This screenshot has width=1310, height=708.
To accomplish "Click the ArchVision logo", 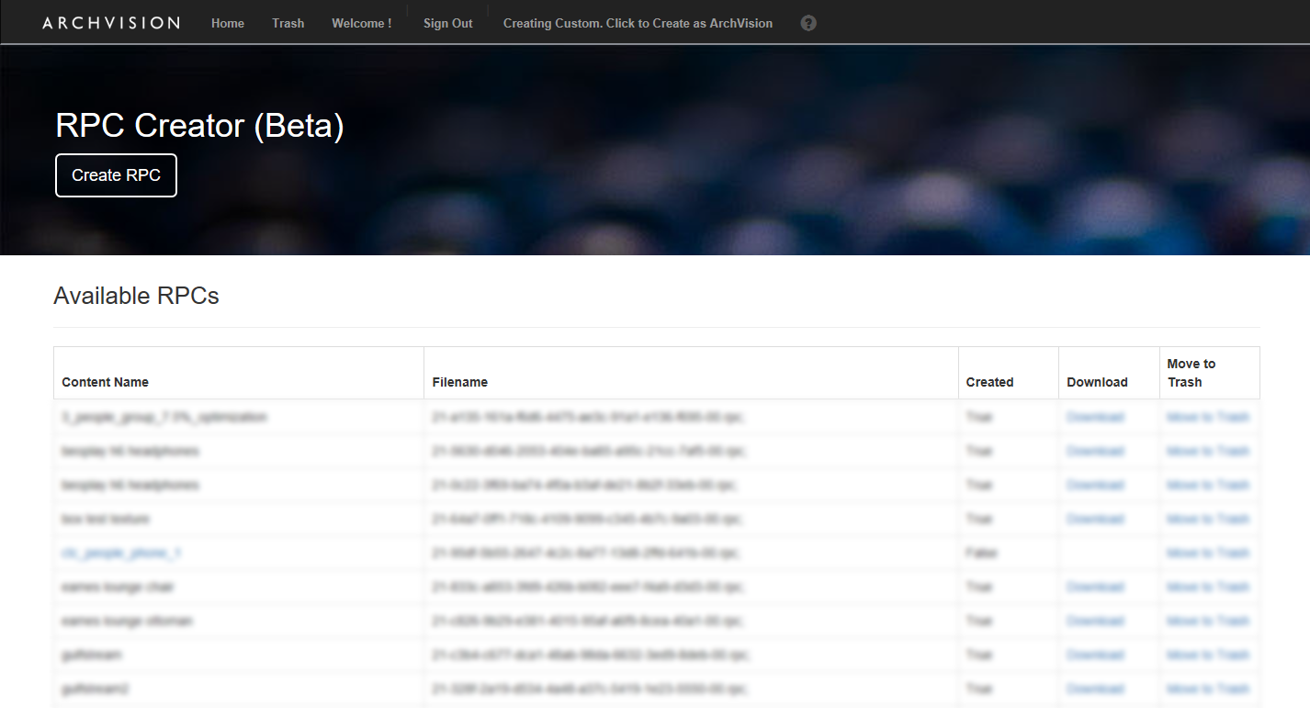I will 111,23.
